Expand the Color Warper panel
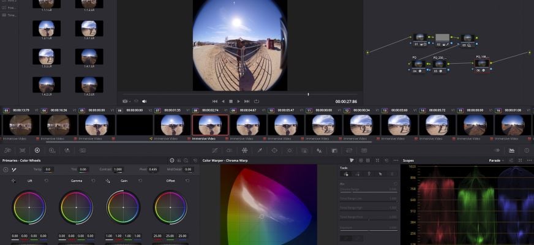Screen dimensions: 534x245 pyautogui.click(x=377, y=160)
